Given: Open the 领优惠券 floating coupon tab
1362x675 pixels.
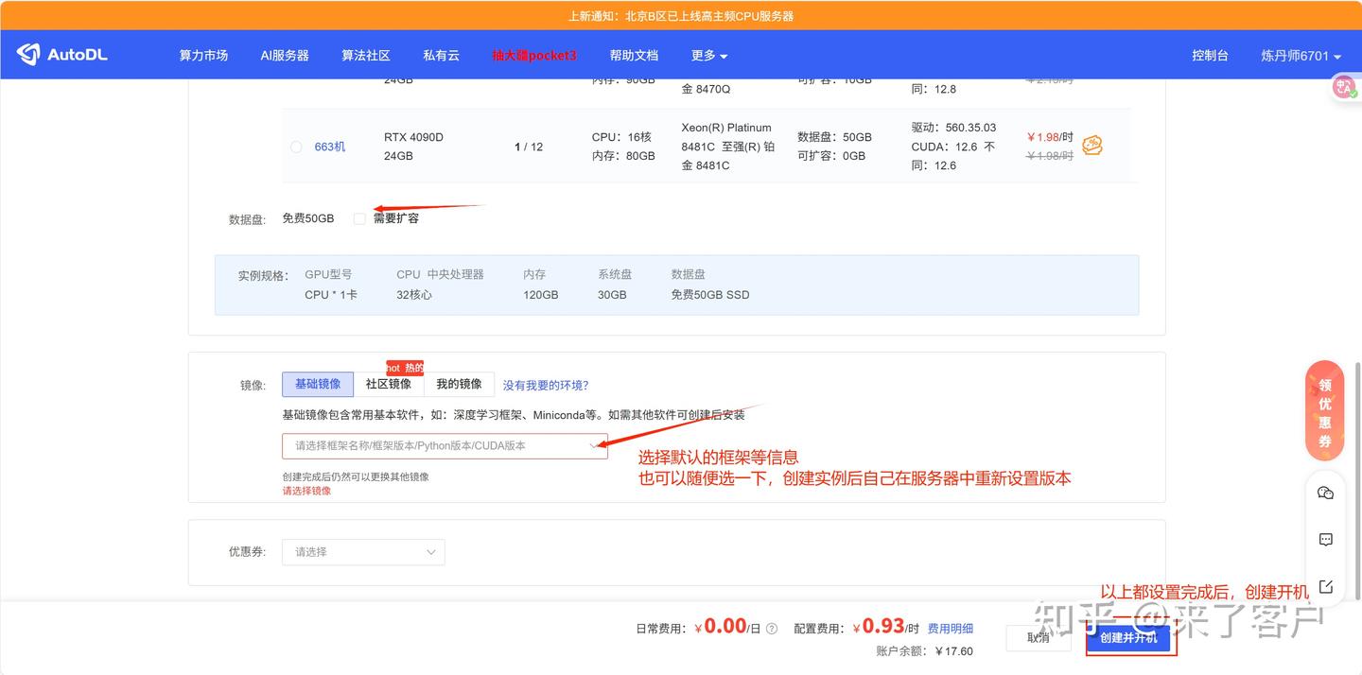Looking at the screenshot, I should (1324, 409).
